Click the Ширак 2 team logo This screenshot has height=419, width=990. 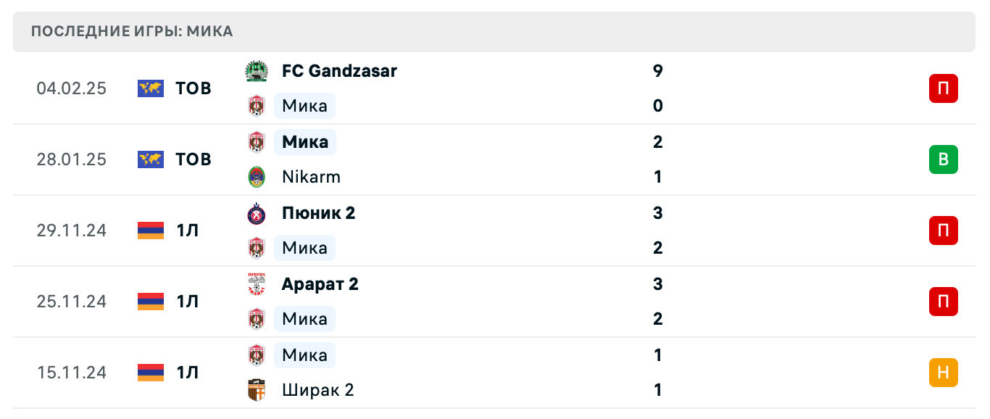pos(257,390)
